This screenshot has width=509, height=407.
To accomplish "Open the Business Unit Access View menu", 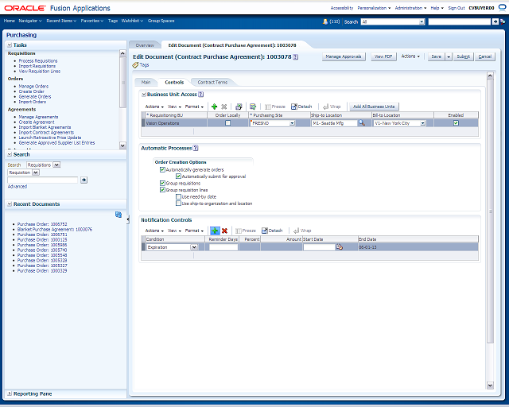I will click(x=174, y=107).
